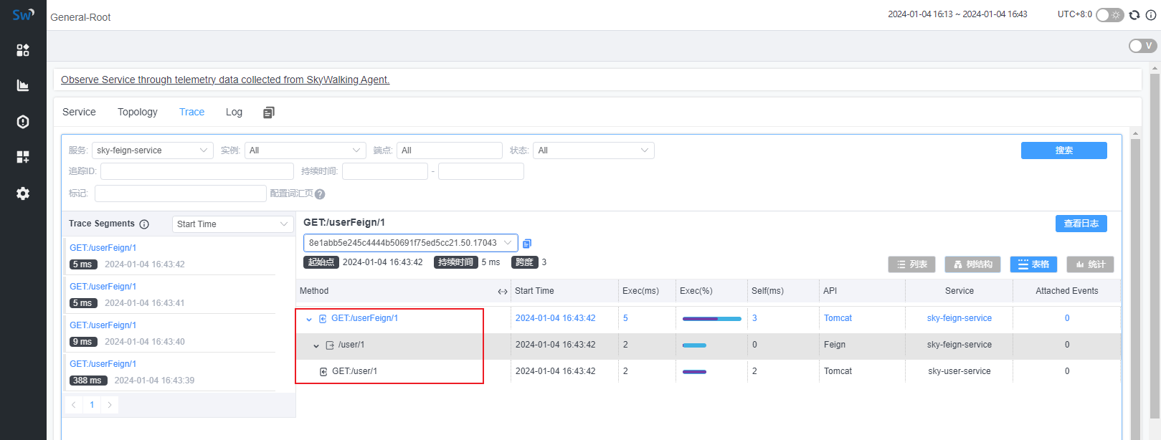Click the 查看日志 view logs button
The width and height of the screenshot is (1161, 440).
click(1081, 224)
